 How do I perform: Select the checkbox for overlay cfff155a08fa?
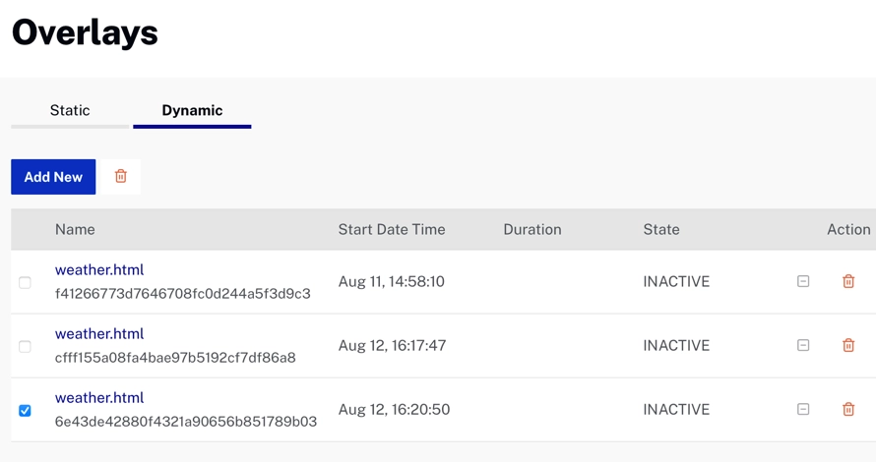26,347
